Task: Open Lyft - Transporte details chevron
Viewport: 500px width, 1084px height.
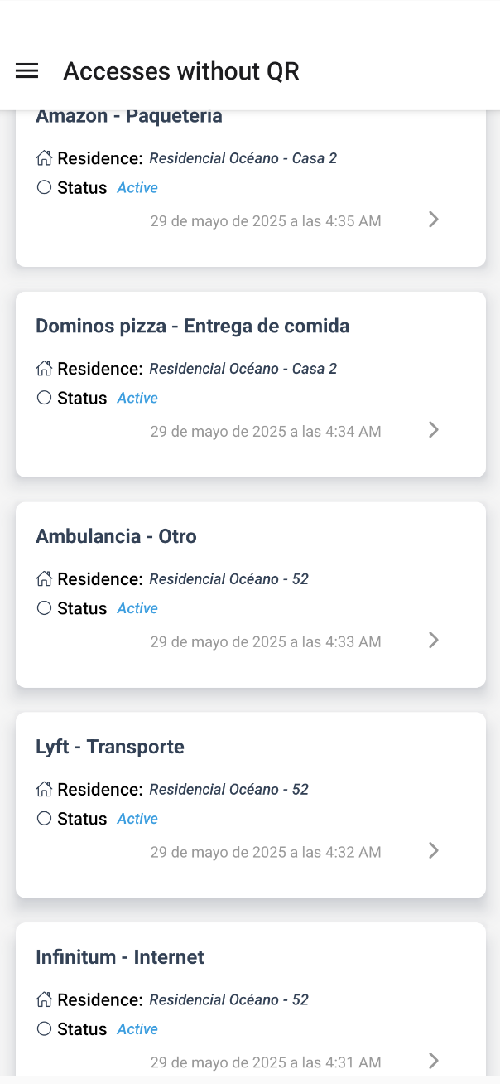Action: coord(433,851)
